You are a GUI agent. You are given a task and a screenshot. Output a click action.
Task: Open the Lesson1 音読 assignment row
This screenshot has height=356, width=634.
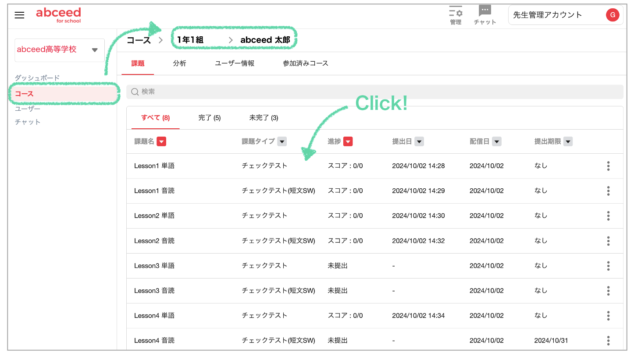[x=375, y=191]
